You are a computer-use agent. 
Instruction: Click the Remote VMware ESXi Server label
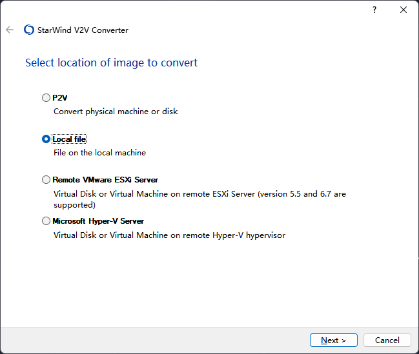click(105, 180)
